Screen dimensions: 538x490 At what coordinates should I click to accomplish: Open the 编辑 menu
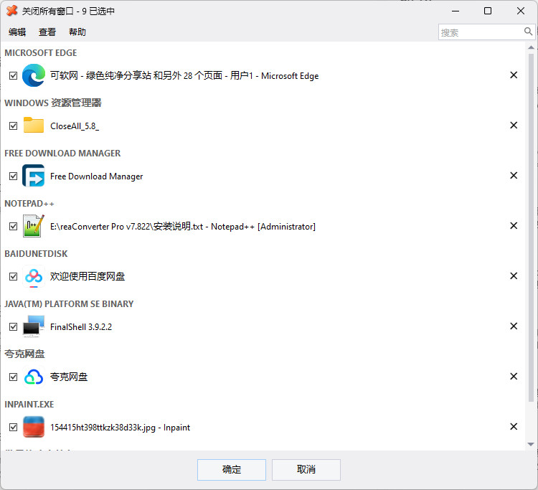17,32
